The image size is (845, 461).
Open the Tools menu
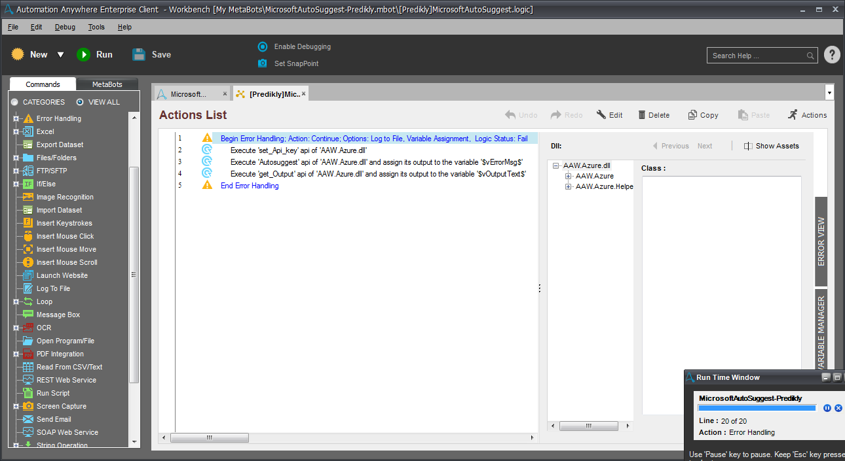pos(96,27)
